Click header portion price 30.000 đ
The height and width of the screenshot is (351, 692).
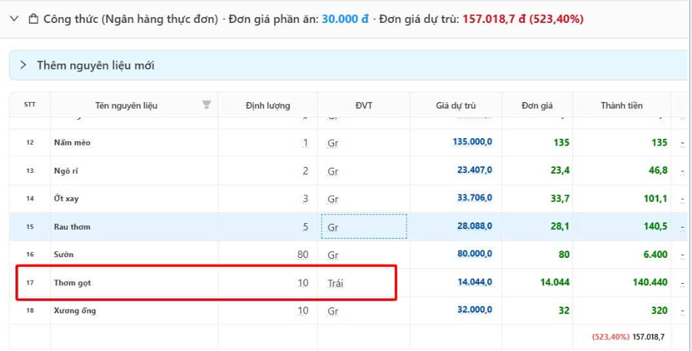click(345, 19)
